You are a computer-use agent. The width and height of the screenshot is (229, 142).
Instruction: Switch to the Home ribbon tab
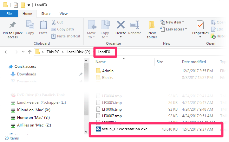(x=27, y=14)
